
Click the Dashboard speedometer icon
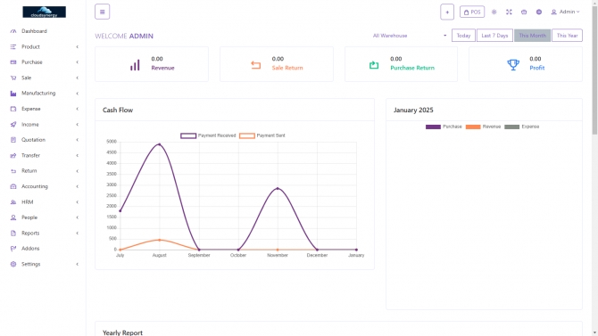pos(13,31)
